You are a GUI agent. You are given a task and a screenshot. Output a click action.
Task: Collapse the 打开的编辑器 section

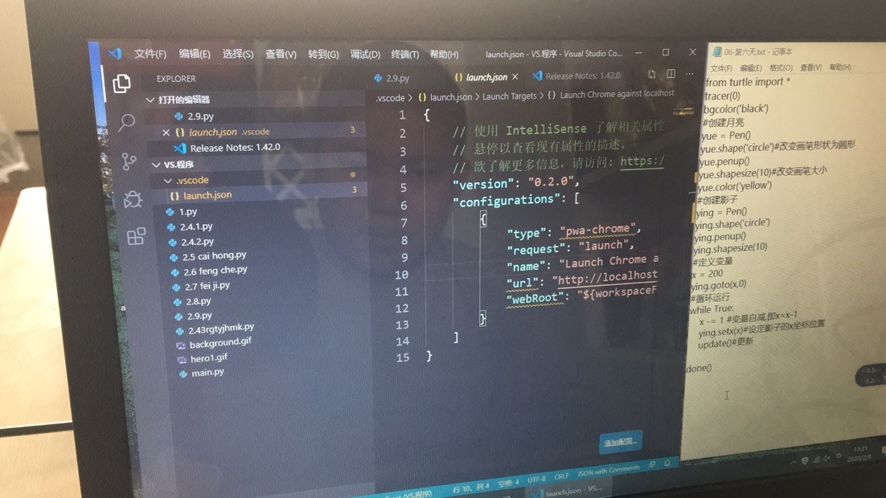click(151, 100)
